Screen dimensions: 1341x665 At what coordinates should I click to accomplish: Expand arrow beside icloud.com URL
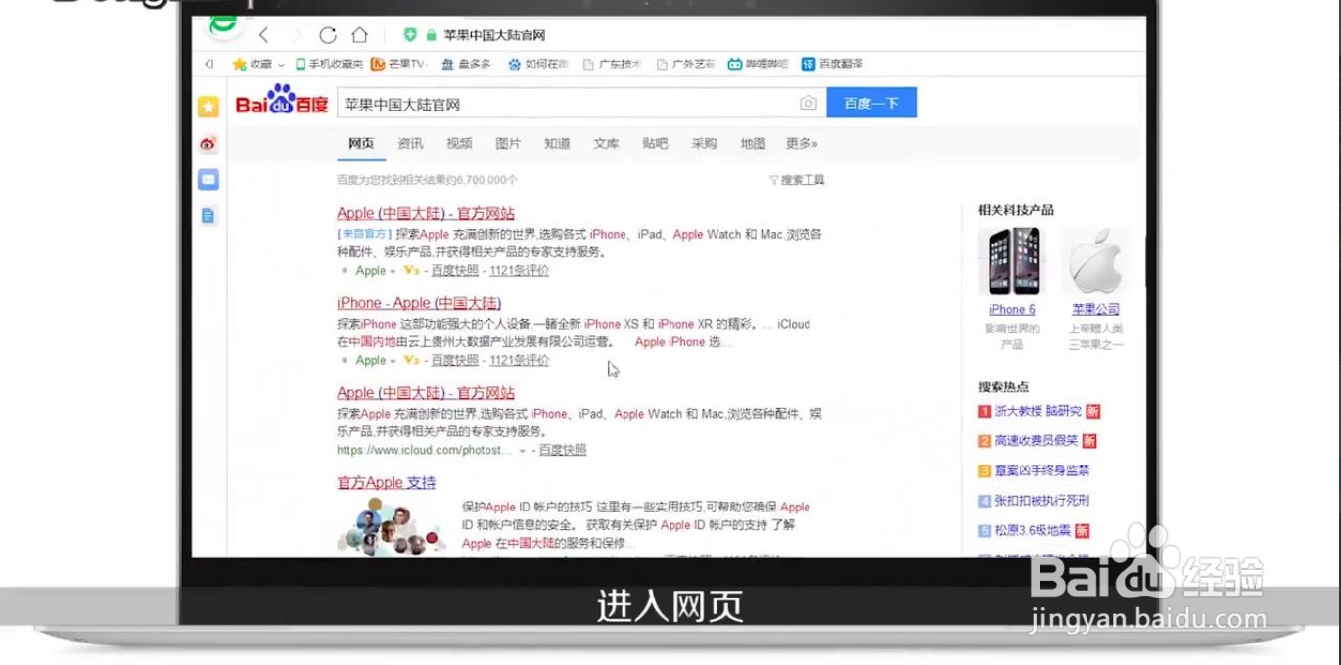pyautogui.click(x=523, y=451)
